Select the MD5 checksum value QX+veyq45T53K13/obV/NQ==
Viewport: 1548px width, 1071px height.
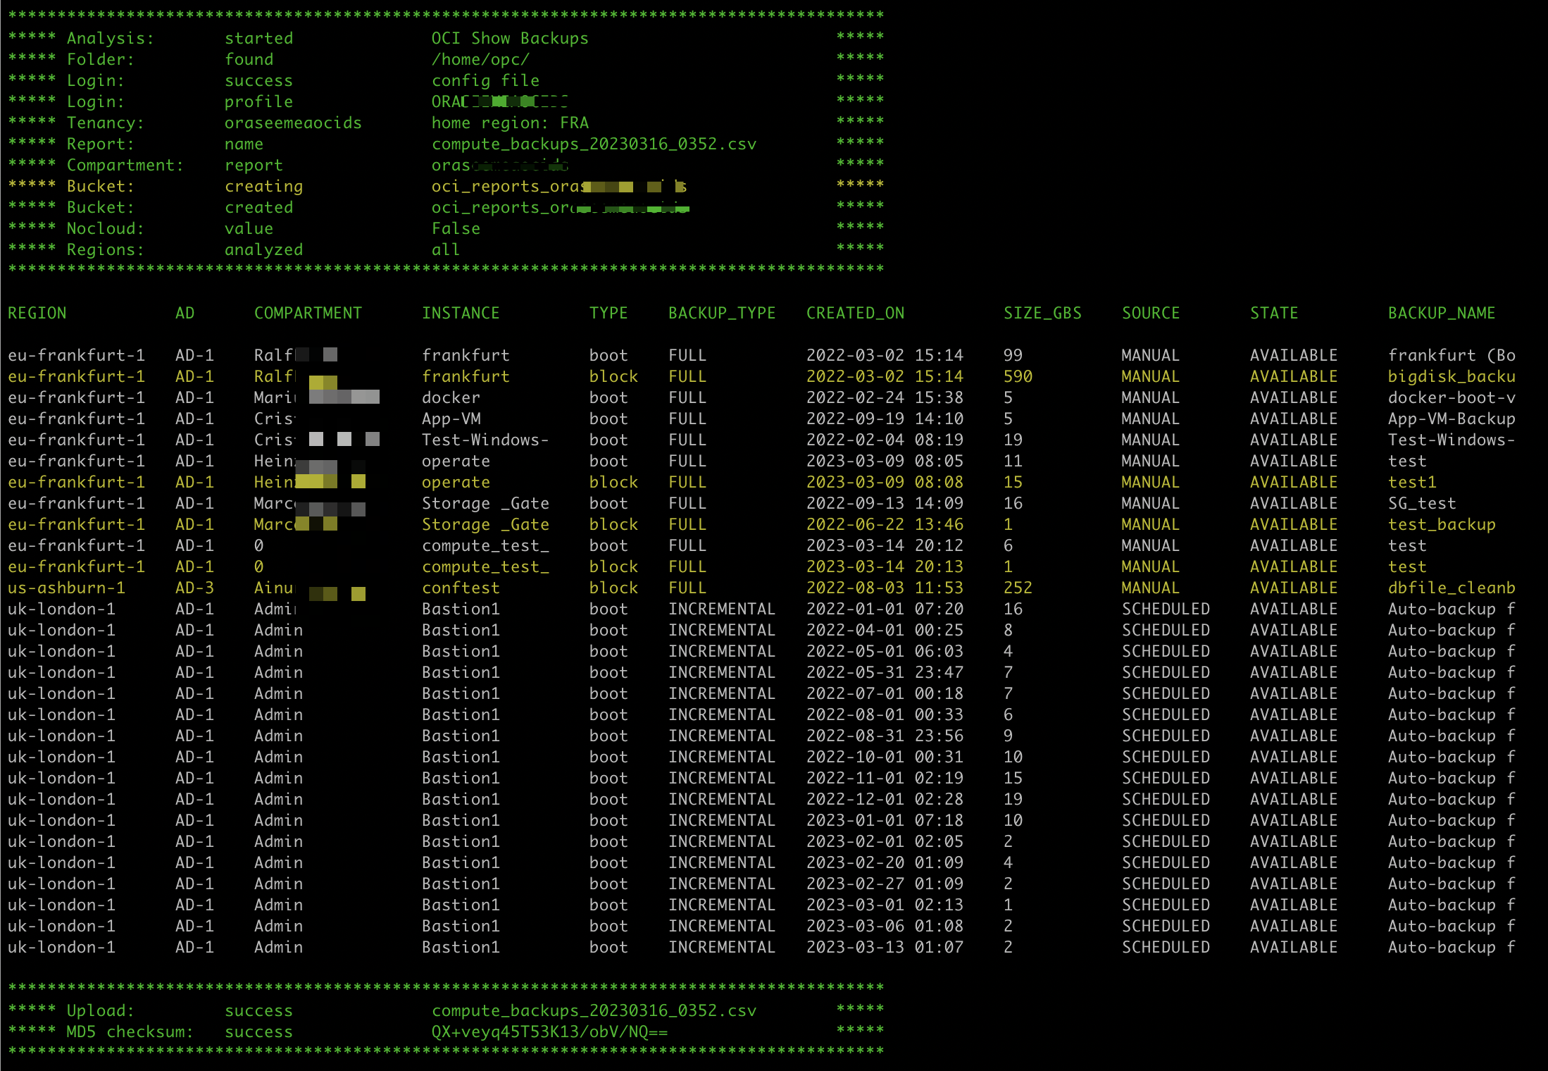[x=551, y=1031]
